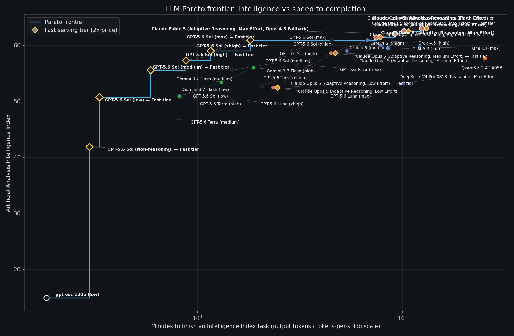
Task: Click 'GPT-5.6 Sol (max) — Fast tier' label
Action: coord(220,37)
